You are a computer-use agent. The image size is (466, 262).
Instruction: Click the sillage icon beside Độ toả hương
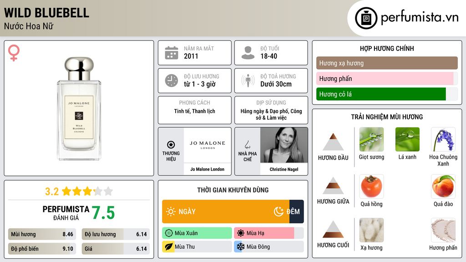tap(248, 81)
